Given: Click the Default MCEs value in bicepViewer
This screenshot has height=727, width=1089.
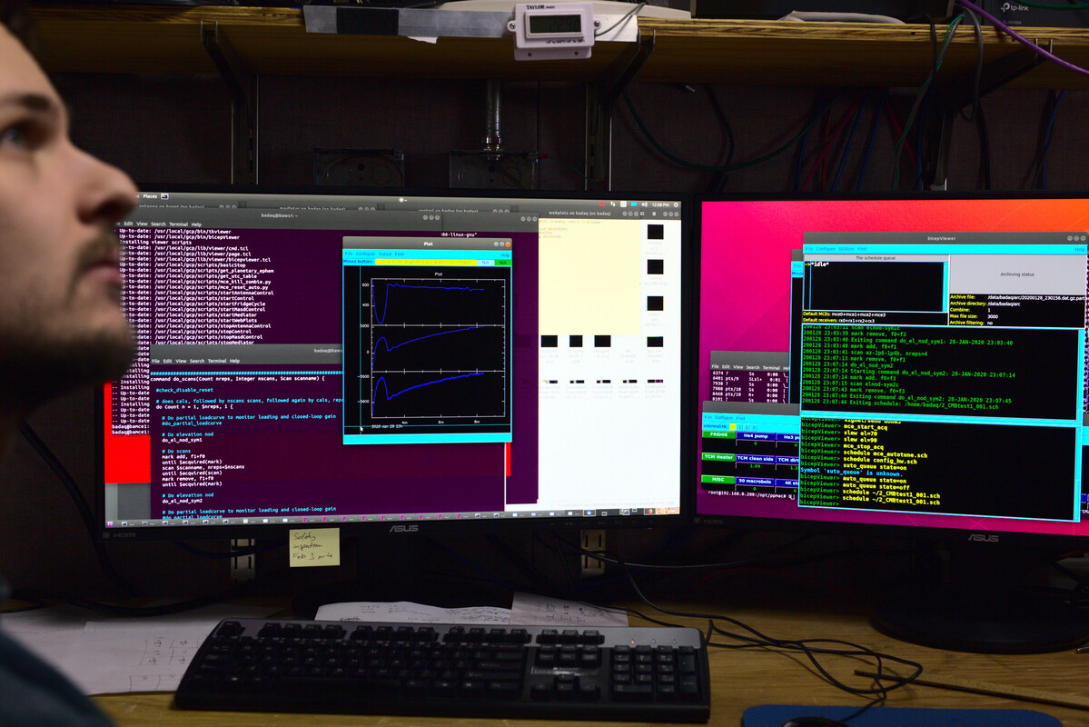Looking at the screenshot, I should [x=858, y=314].
